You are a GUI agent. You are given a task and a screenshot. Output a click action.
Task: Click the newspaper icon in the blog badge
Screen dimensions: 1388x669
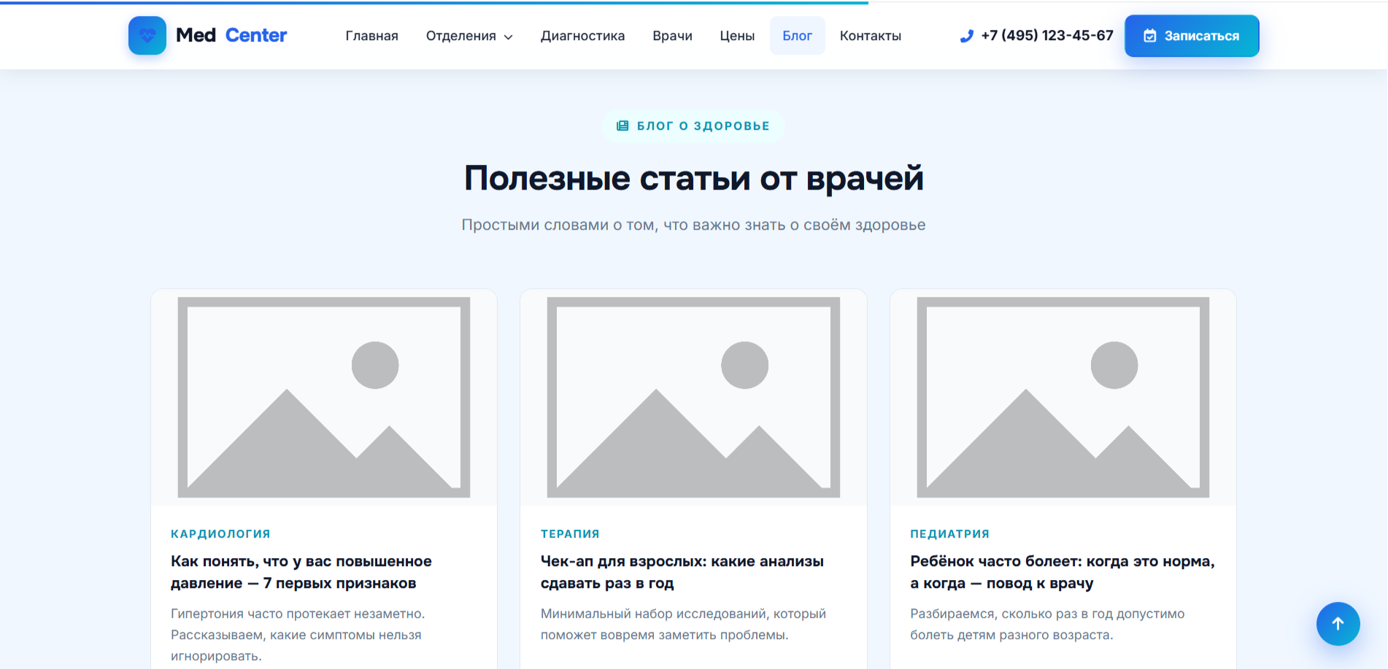[x=622, y=126]
